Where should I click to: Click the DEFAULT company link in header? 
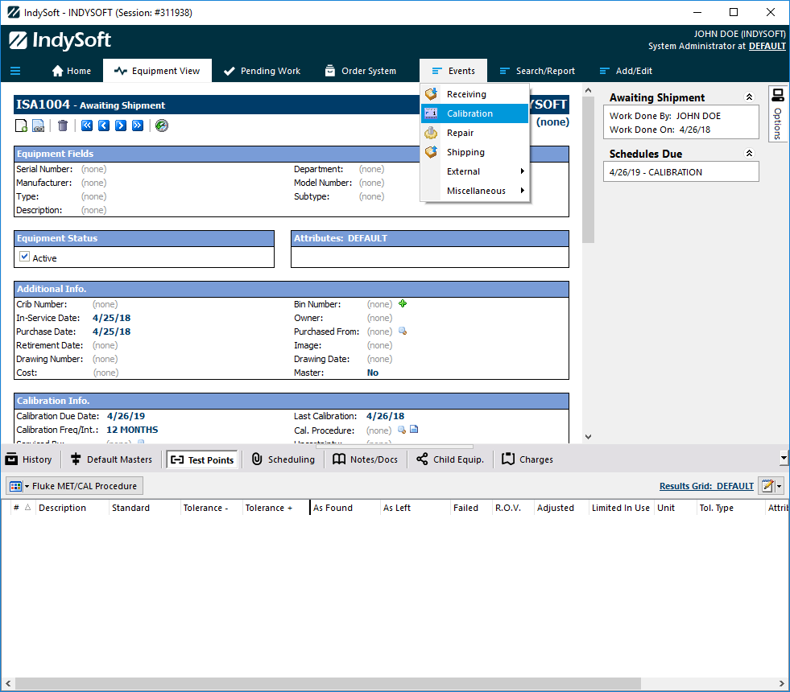pos(767,47)
